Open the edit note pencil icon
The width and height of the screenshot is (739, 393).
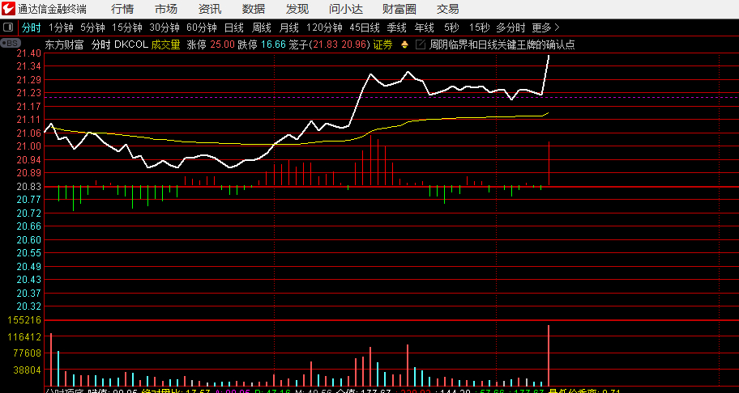click(421, 45)
